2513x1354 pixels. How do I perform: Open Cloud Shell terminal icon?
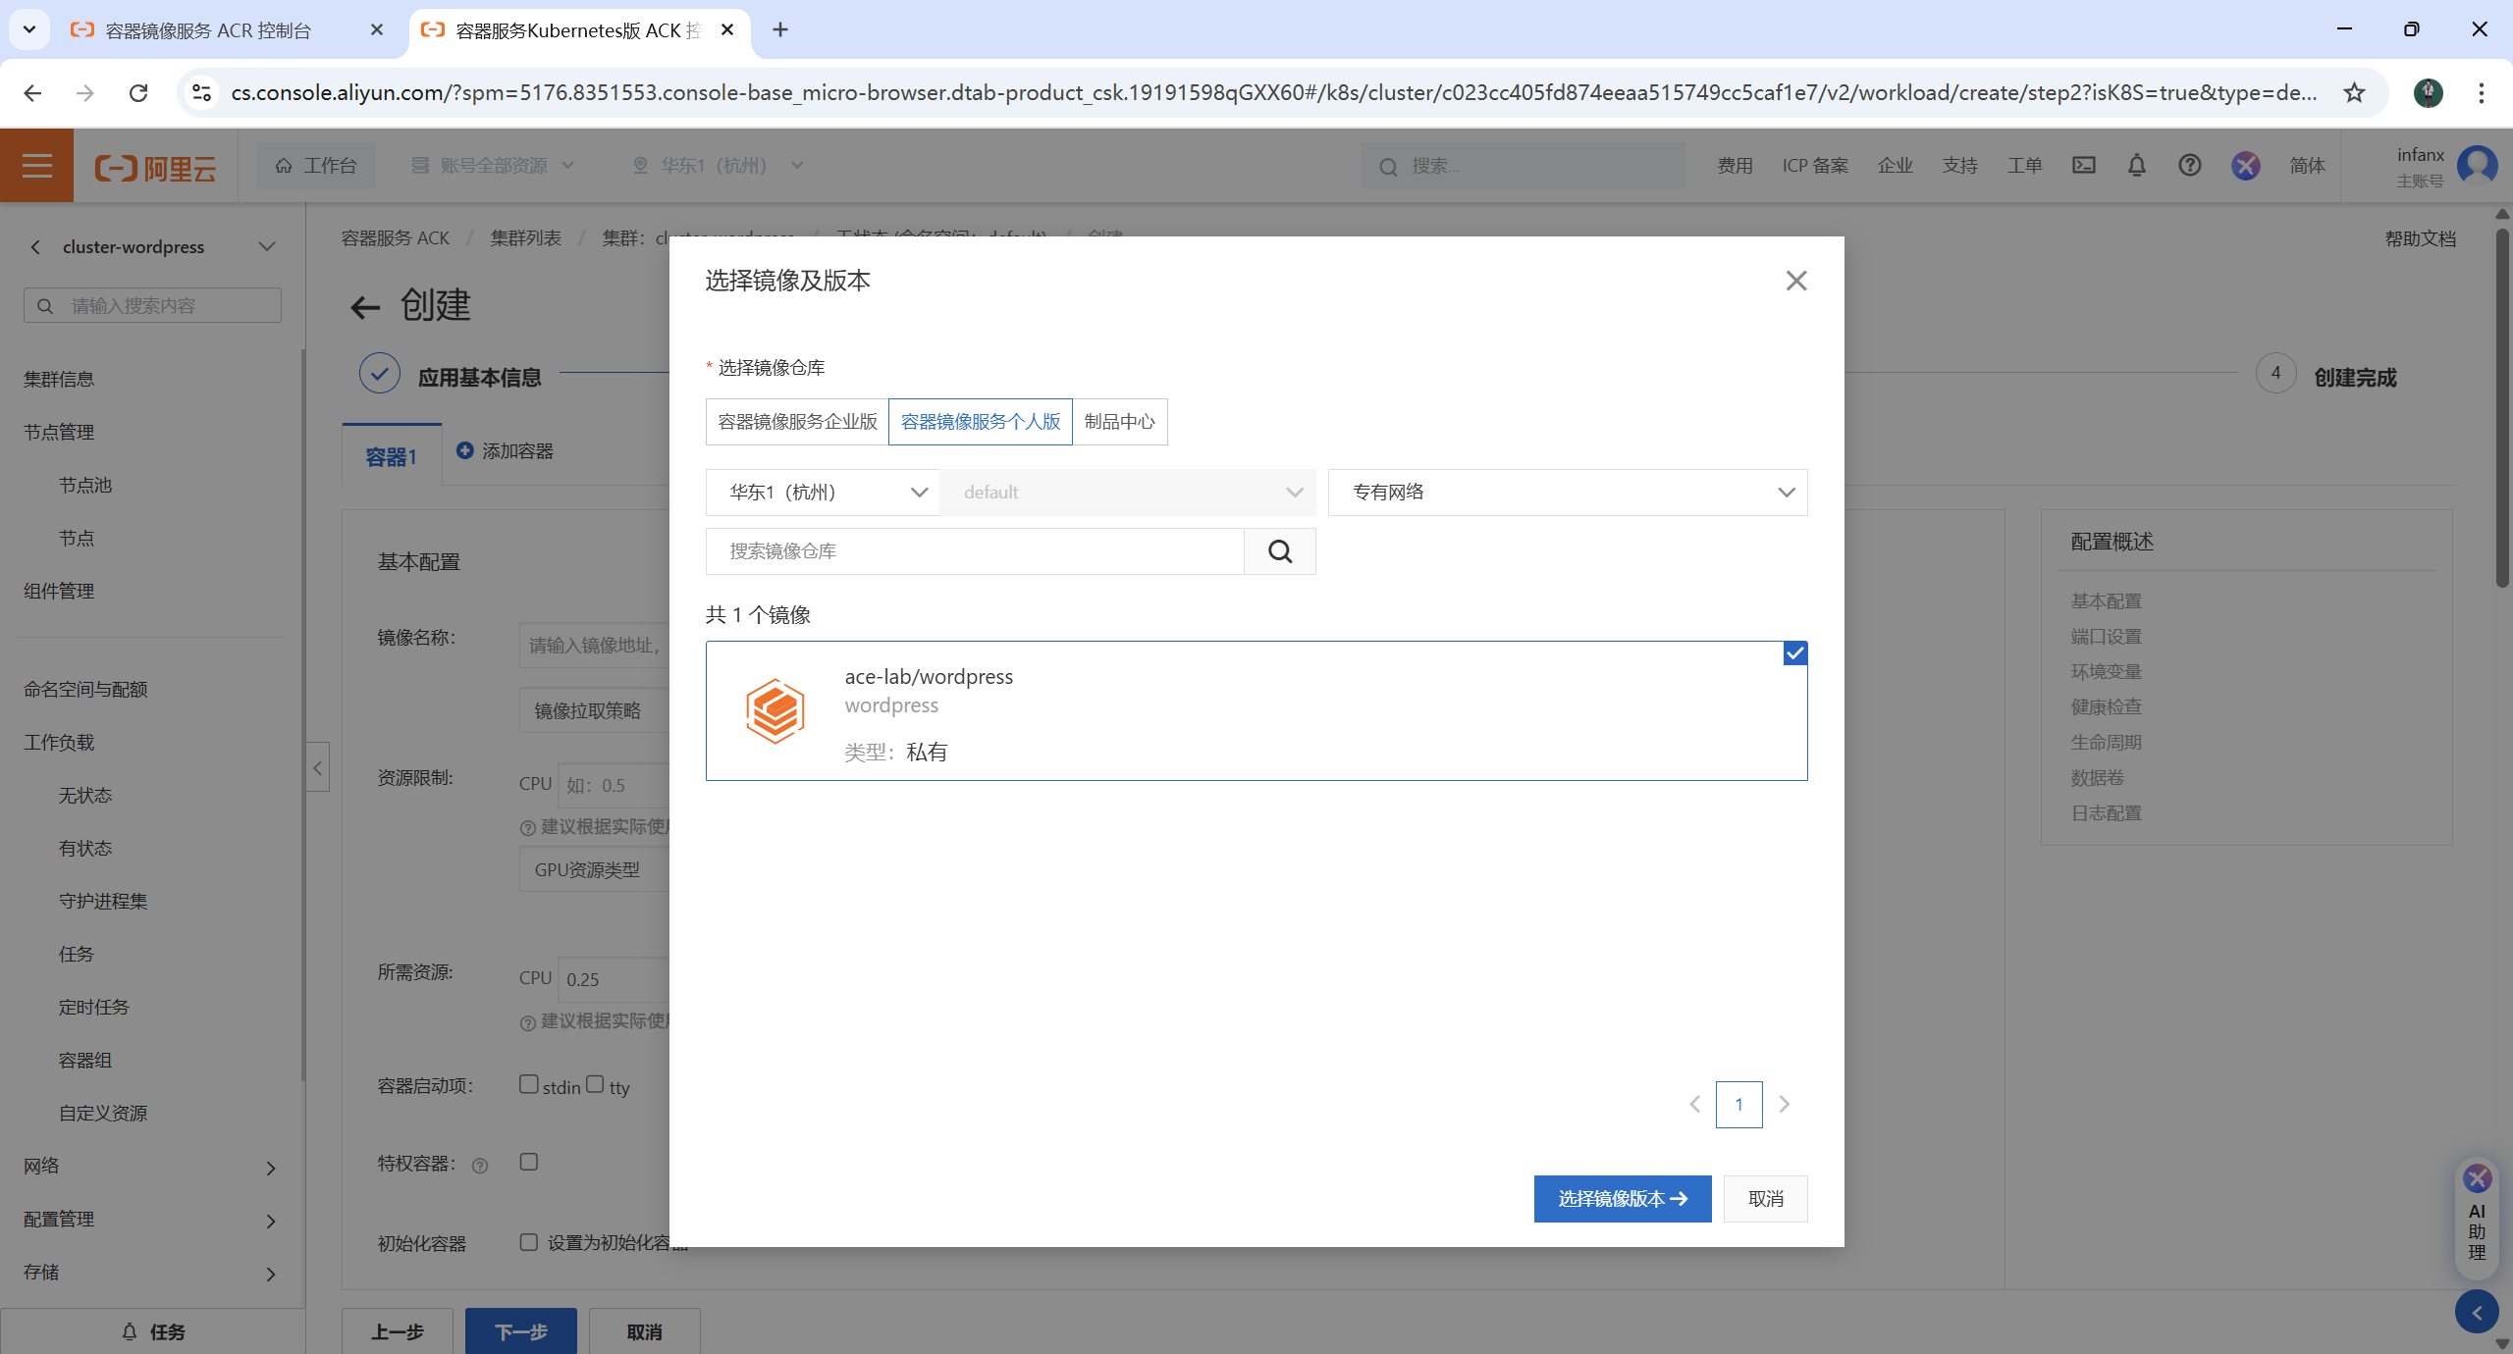click(x=2083, y=166)
